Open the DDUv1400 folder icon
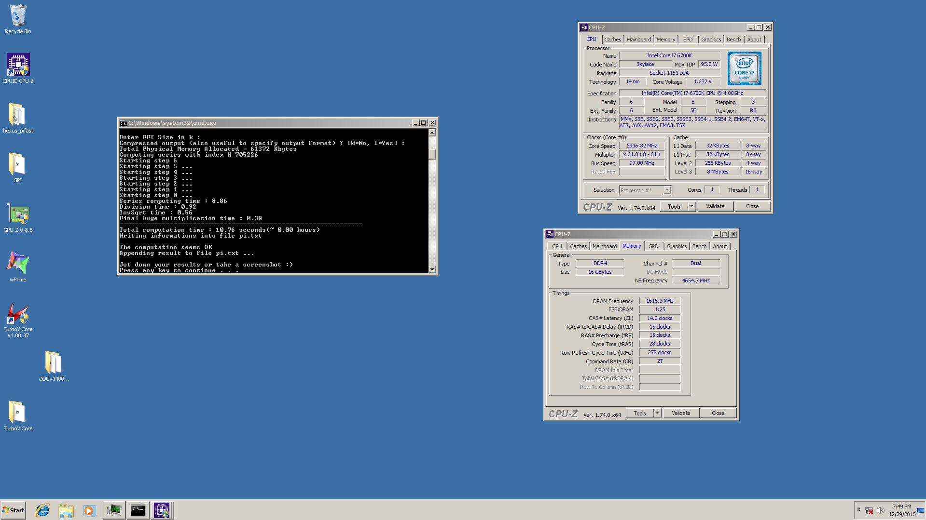926x520 pixels. 54,366
